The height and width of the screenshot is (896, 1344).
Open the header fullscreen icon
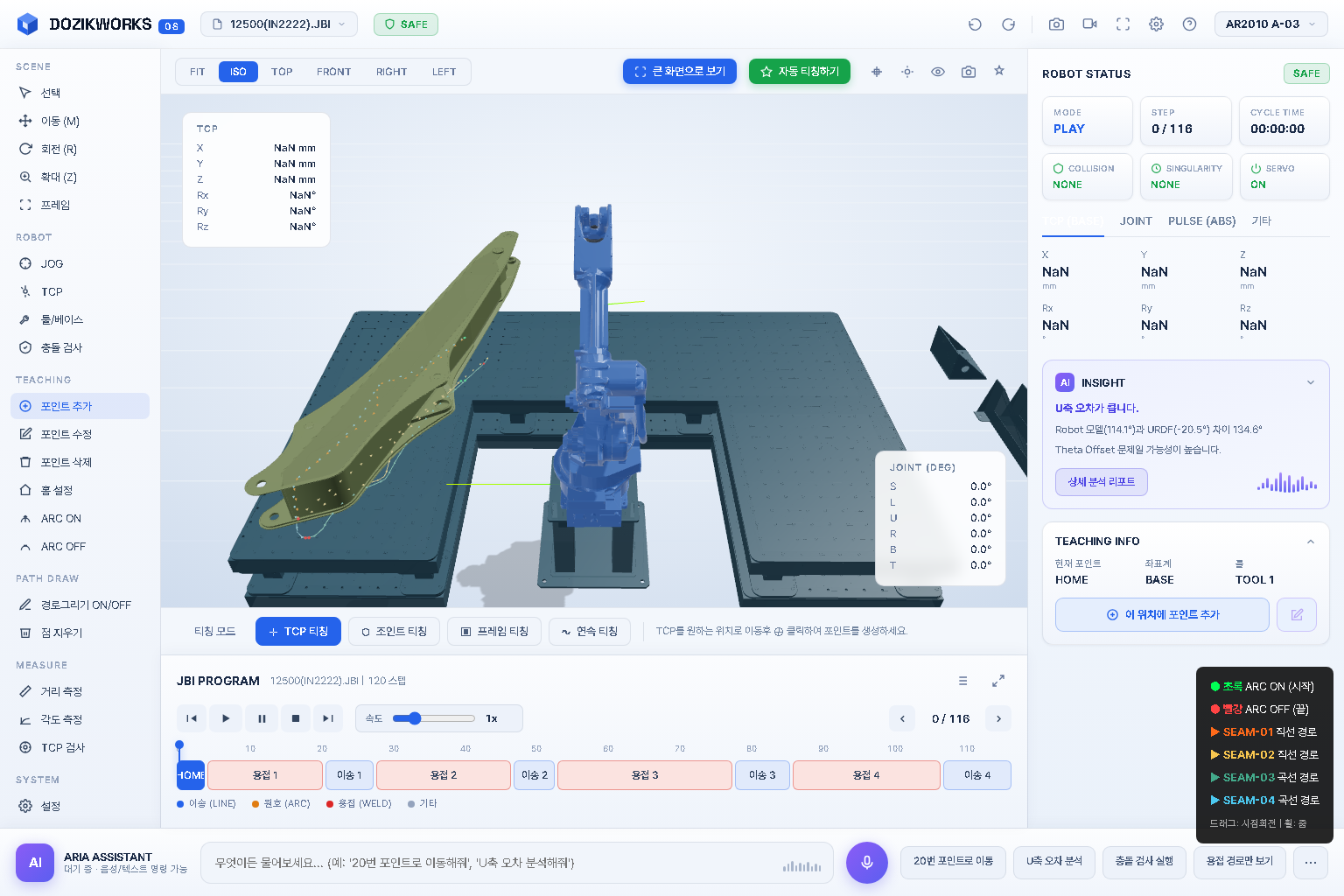[1123, 24]
